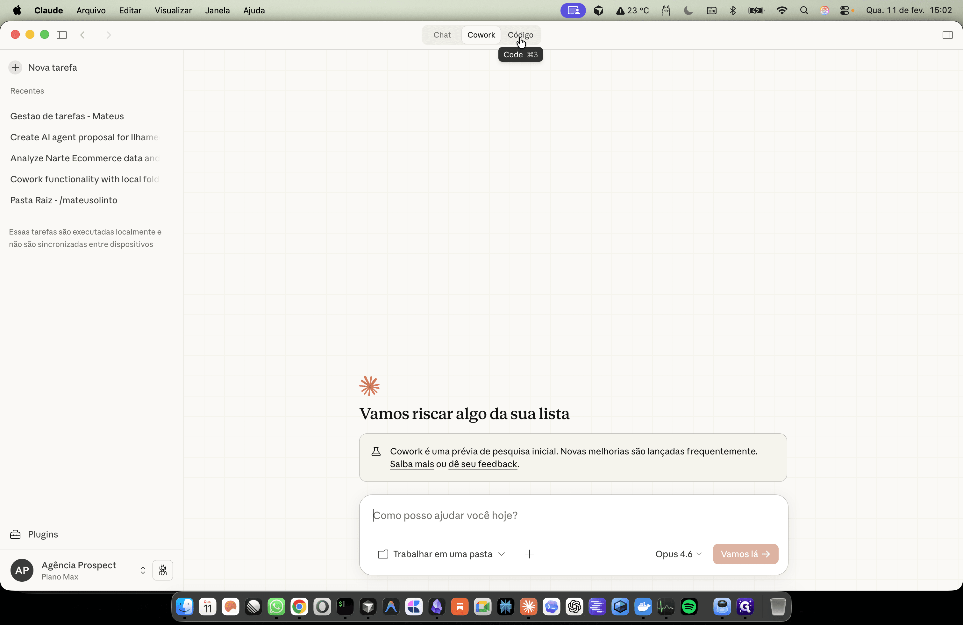Open Control Center in menu bar
Screen dimensions: 963x625
[x=845, y=11]
